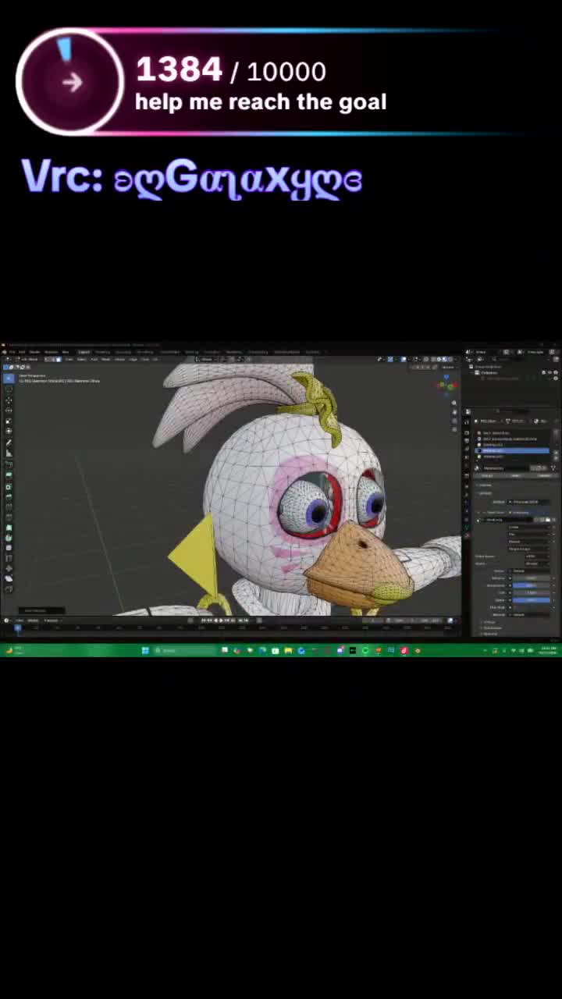Open the Edit Mode dropdown
Screen dimensions: 562x999
27,359
